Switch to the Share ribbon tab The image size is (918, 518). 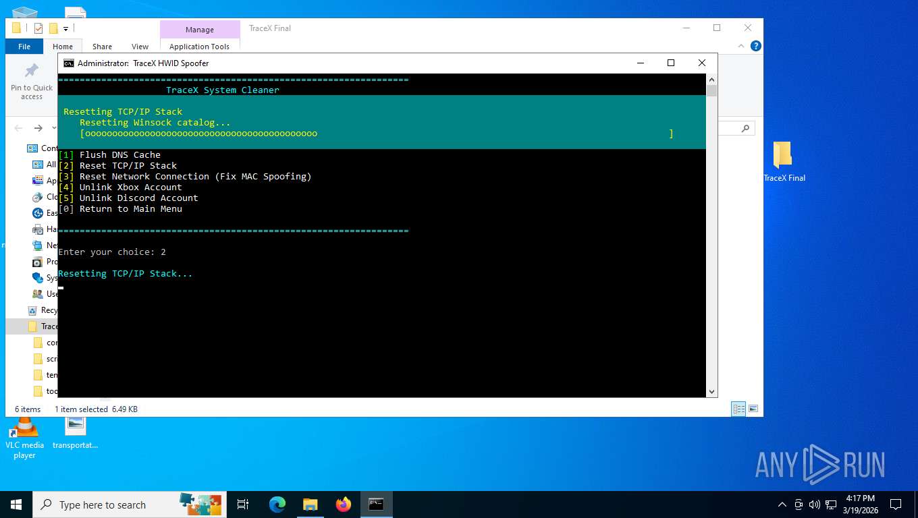coord(102,47)
